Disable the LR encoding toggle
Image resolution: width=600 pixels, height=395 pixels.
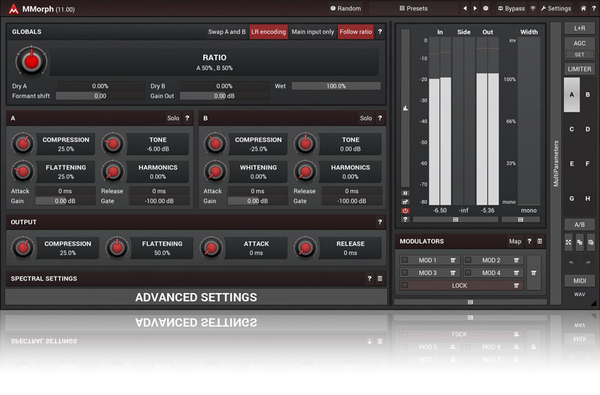[268, 32]
